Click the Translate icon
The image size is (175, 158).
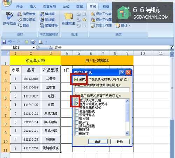click(x=20, y=25)
